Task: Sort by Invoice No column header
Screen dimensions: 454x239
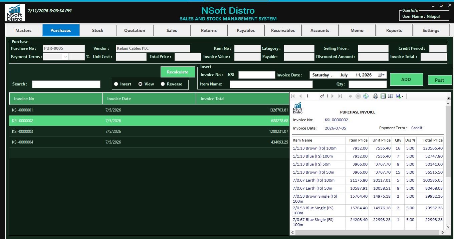Action: [56, 99]
